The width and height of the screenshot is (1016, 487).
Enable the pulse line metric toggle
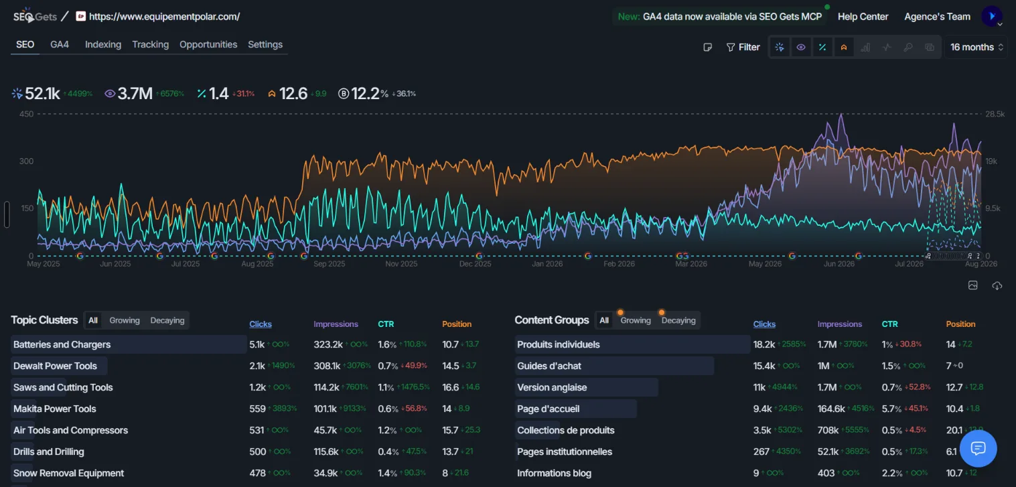tap(887, 47)
